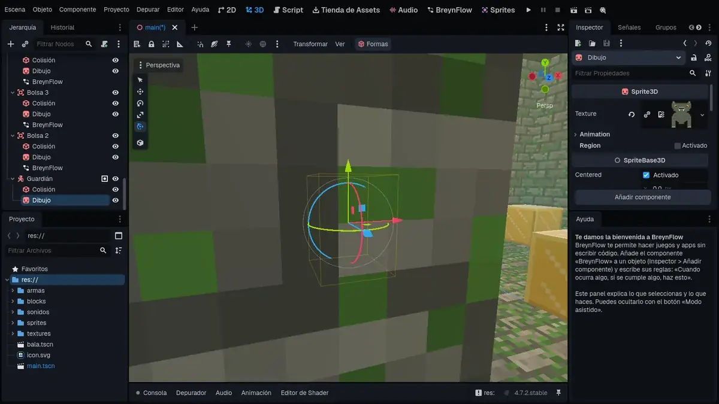
Task: Toggle the split mode icon in Proyecto panel
Action: tap(119, 236)
